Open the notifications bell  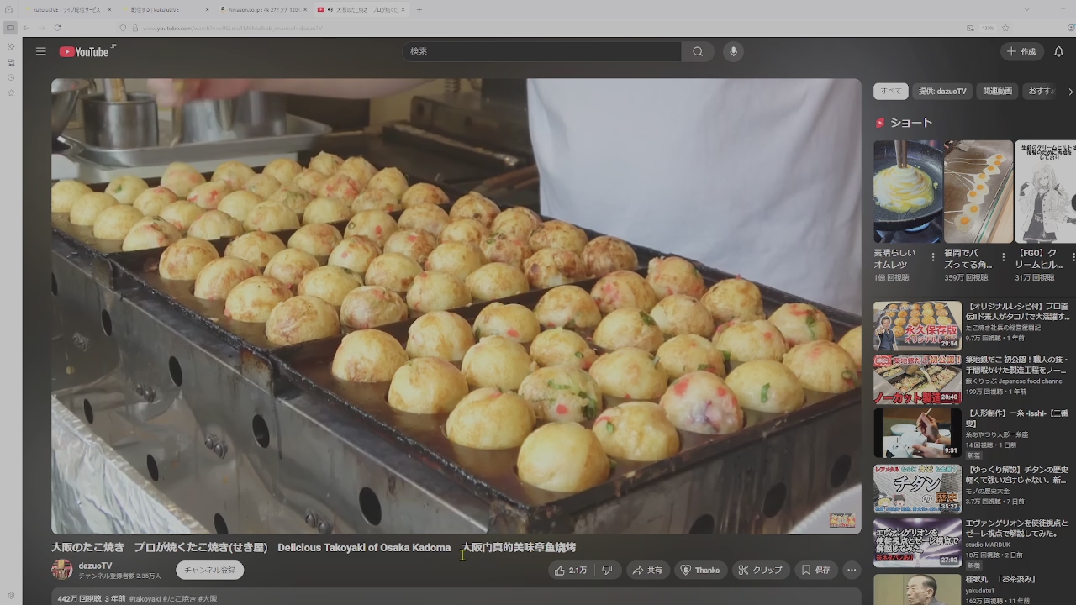click(x=1058, y=51)
